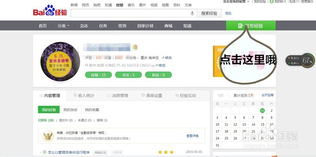Filter by 提交中 (0)
This screenshot has width=316, height=157.
tap(66, 120)
